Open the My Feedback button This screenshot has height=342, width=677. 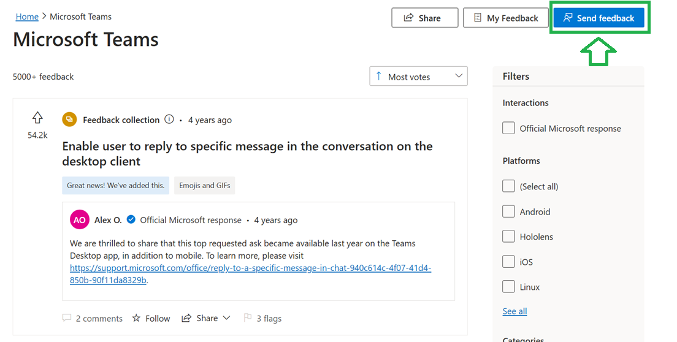pyautogui.click(x=505, y=18)
